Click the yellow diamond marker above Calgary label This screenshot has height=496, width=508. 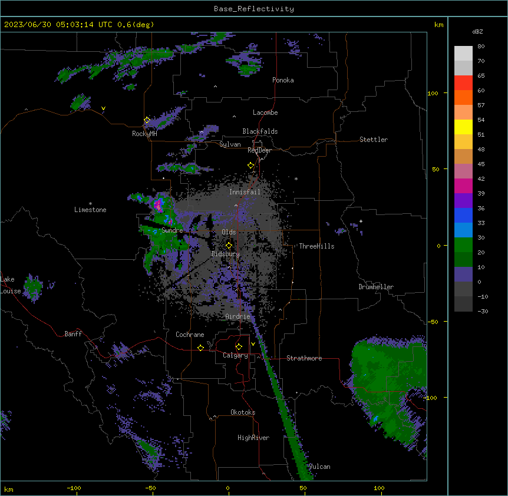239,347
